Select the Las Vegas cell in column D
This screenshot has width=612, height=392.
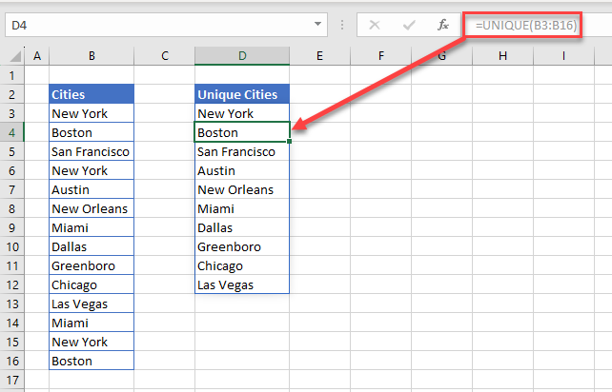click(242, 284)
